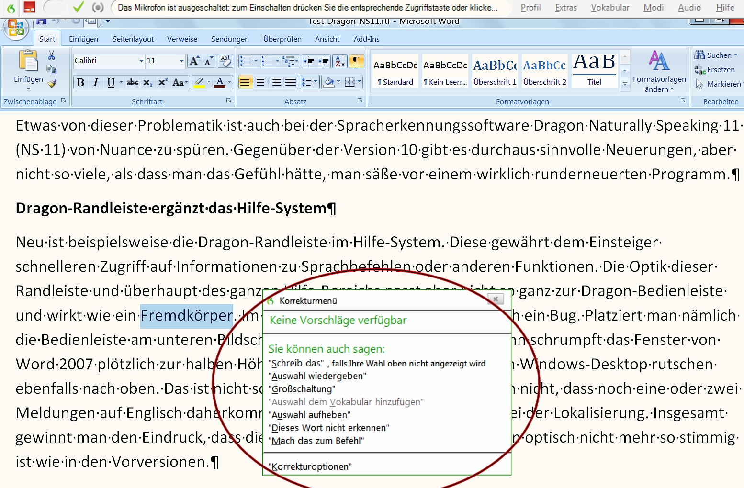Open the Schriftart dialog launcher

click(228, 100)
